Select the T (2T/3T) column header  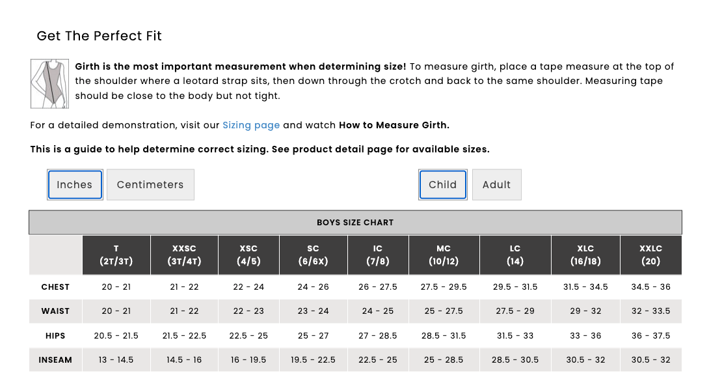(x=116, y=255)
